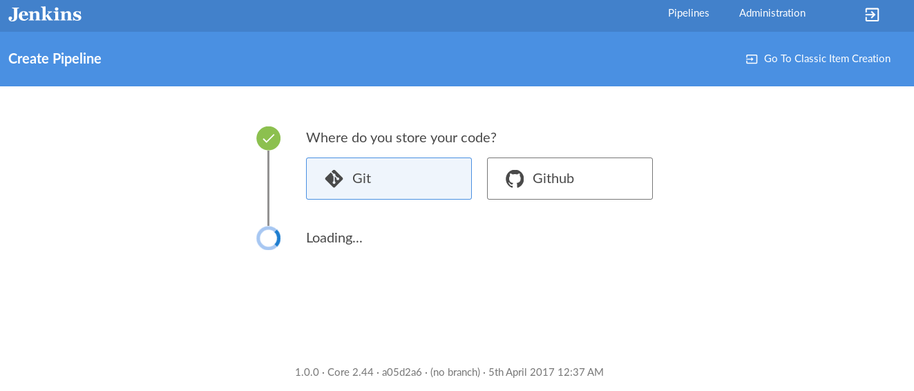Click the Github octocat icon

coord(515,179)
